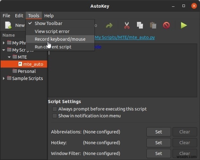Minimize the AutoKey window

pos(173,6)
